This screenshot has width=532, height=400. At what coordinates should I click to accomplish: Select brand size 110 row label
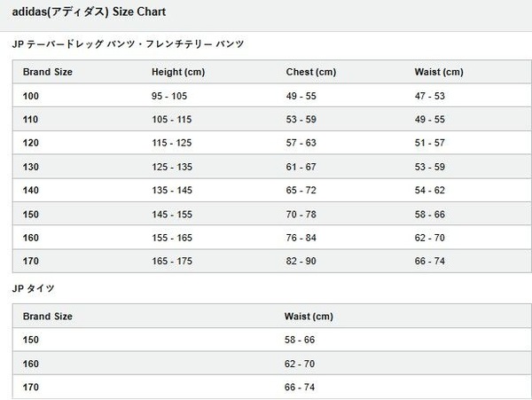click(30, 120)
